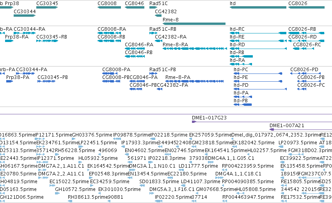The height and width of the screenshot is (203, 332).
Task: Click the CG30344-PA protein label
Action: (32, 70)
